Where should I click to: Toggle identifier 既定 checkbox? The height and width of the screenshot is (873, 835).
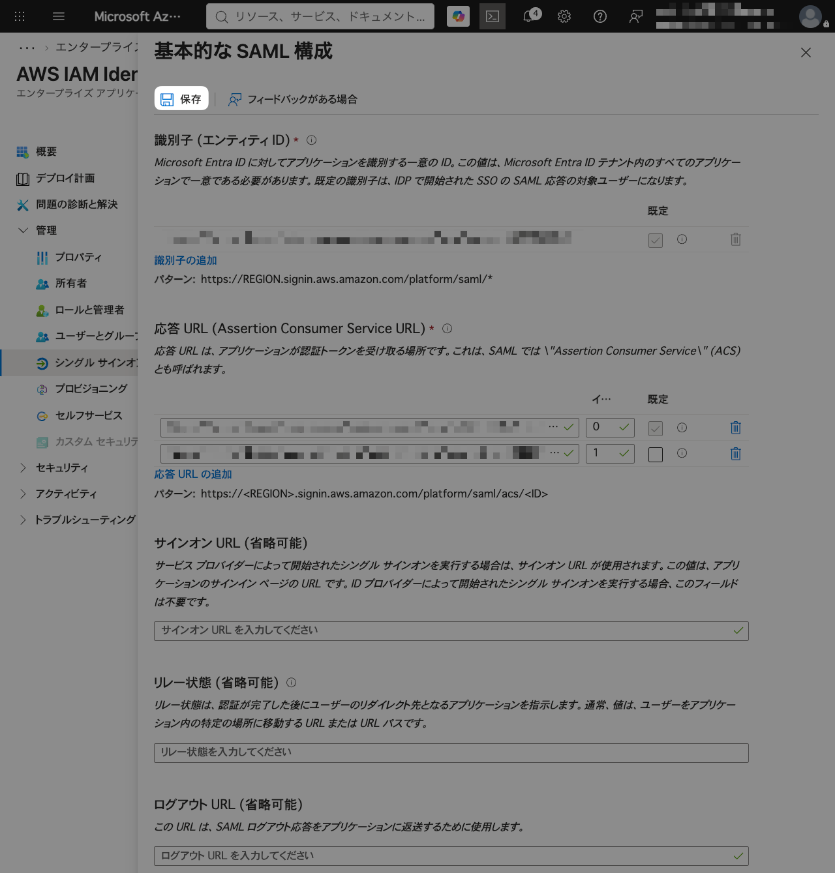tap(656, 240)
